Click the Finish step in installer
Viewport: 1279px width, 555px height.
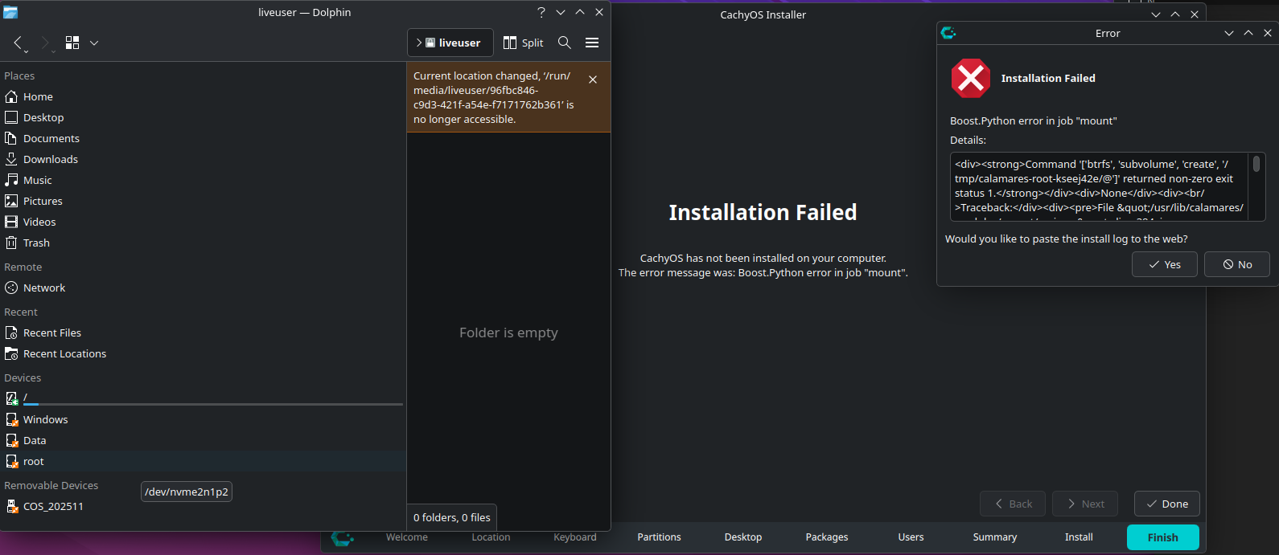click(1162, 537)
